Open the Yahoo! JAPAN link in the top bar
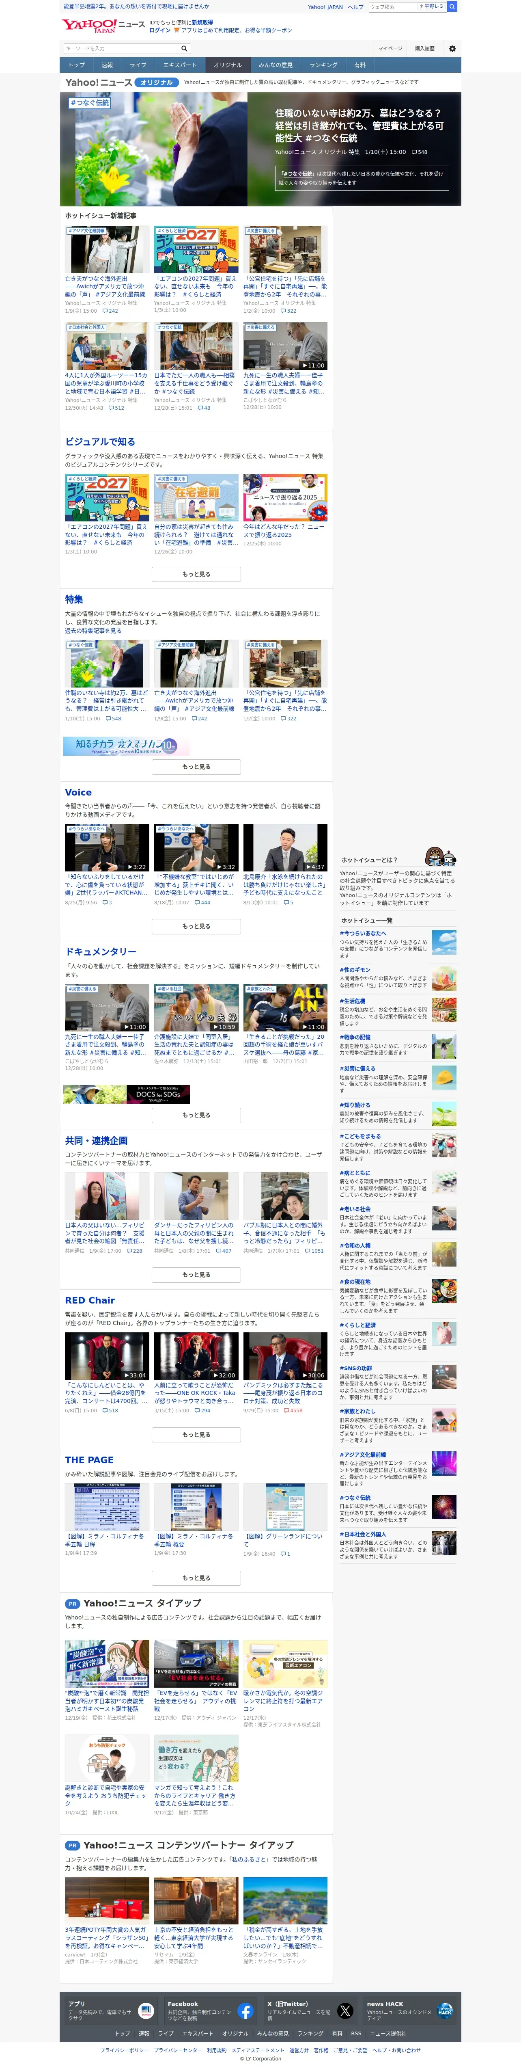The height and width of the screenshot is (2071, 521). tap(325, 6)
